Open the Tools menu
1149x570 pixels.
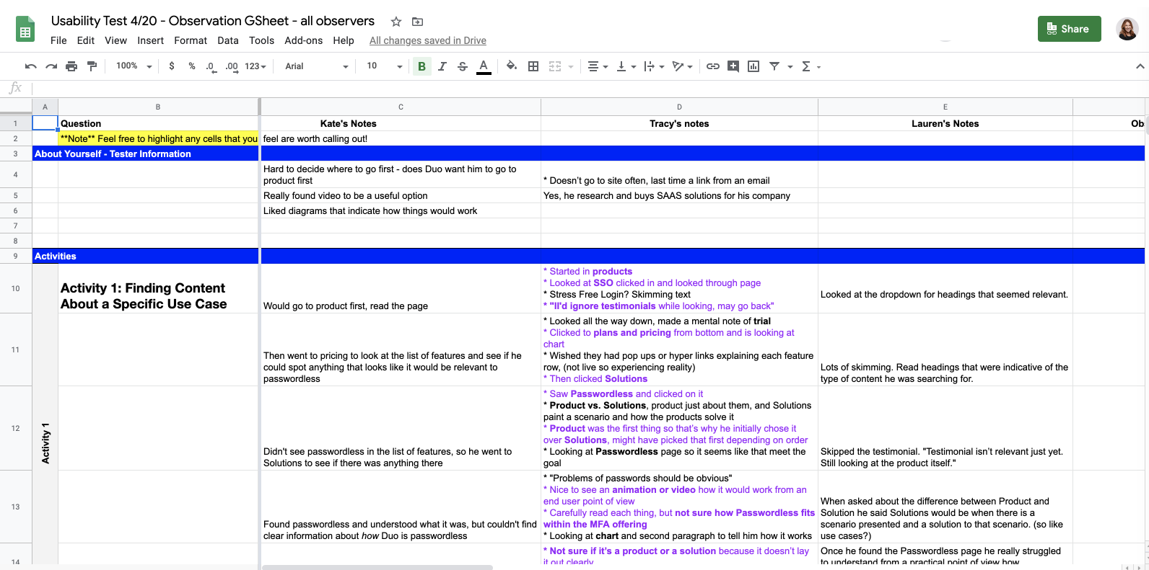(261, 40)
